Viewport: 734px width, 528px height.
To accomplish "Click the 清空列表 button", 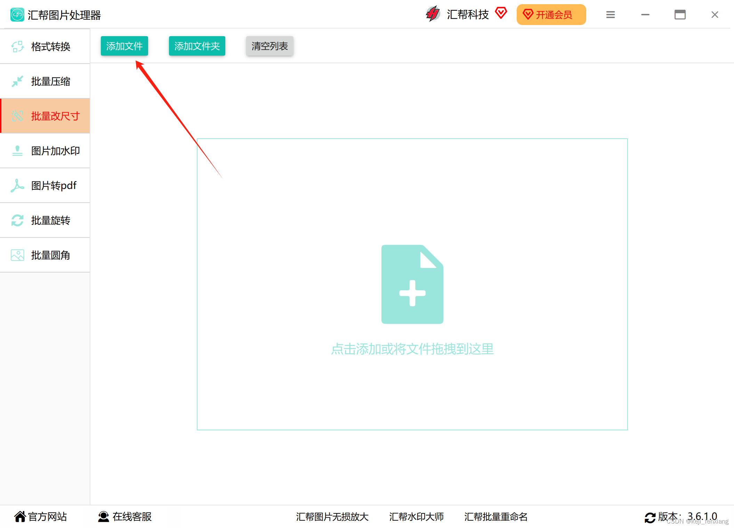I will 270,46.
